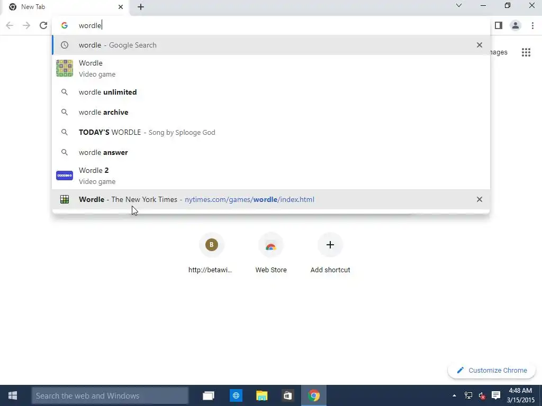Image resolution: width=542 pixels, height=406 pixels.
Task: Click the muted volume tray icon
Action: tap(482, 395)
